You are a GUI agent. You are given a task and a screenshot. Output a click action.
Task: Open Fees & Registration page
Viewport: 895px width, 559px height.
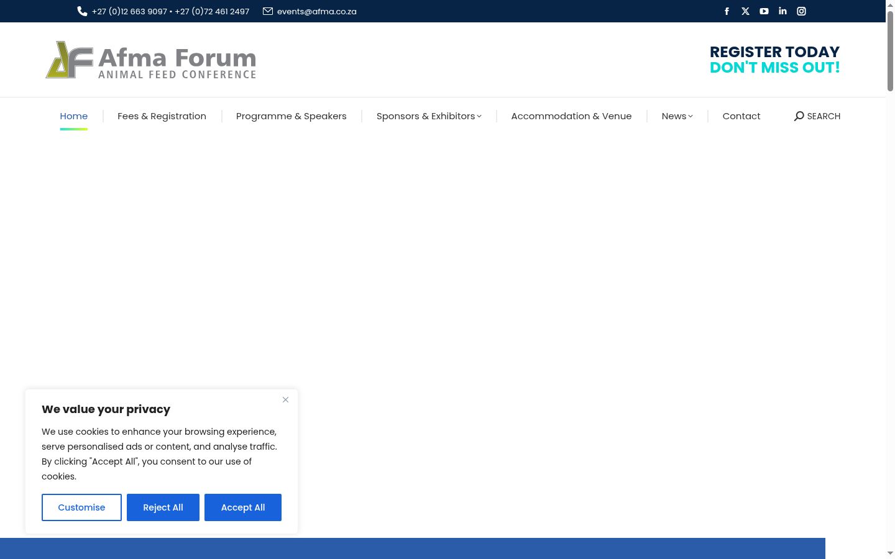coord(162,116)
